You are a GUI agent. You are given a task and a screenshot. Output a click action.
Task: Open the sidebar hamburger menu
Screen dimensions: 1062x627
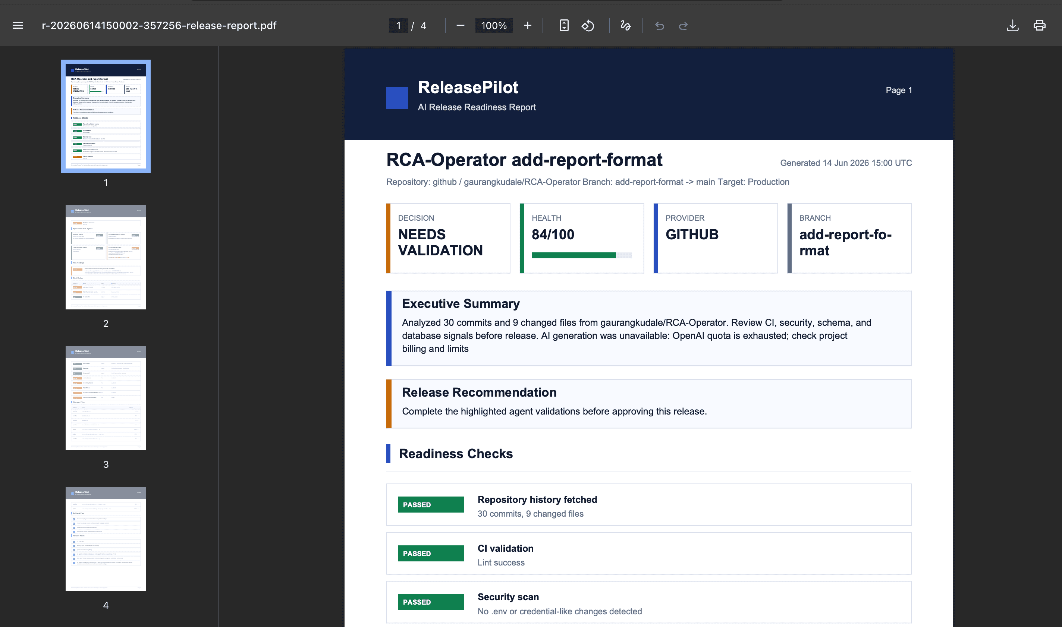tap(18, 25)
